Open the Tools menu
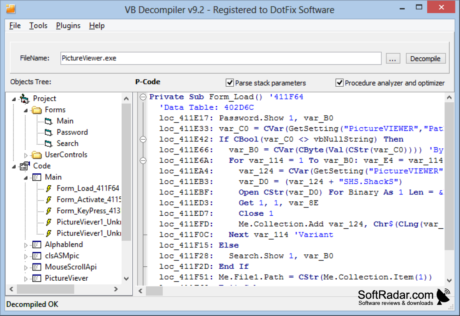Screen dimensions: 460x316 pos(38,25)
